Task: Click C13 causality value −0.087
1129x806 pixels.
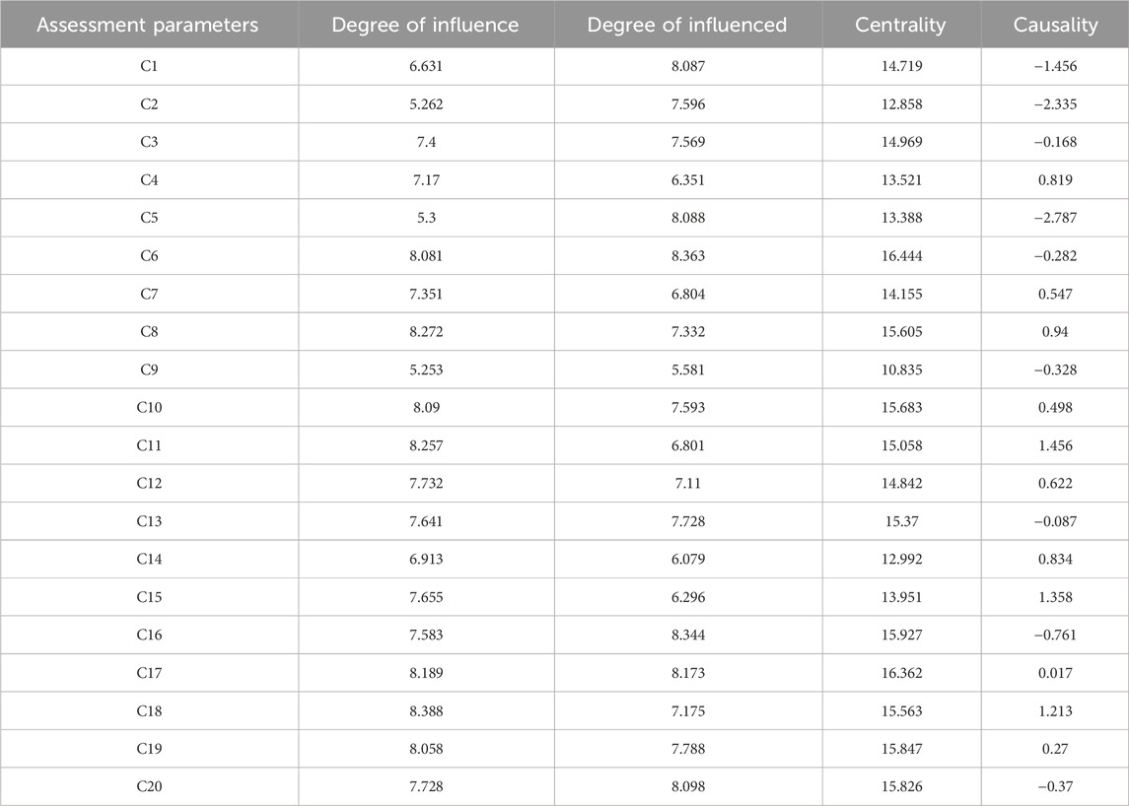Action: [x=1055, y=521]
